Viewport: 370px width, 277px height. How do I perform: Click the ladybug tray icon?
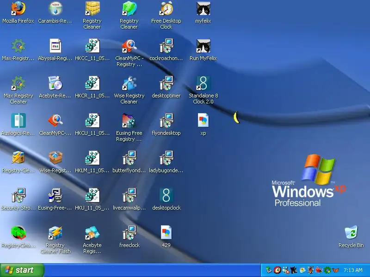319,270
